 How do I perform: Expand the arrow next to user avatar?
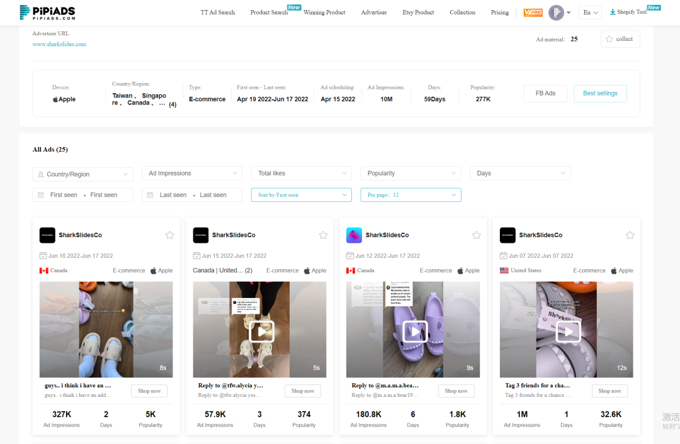tap(569, 13)
